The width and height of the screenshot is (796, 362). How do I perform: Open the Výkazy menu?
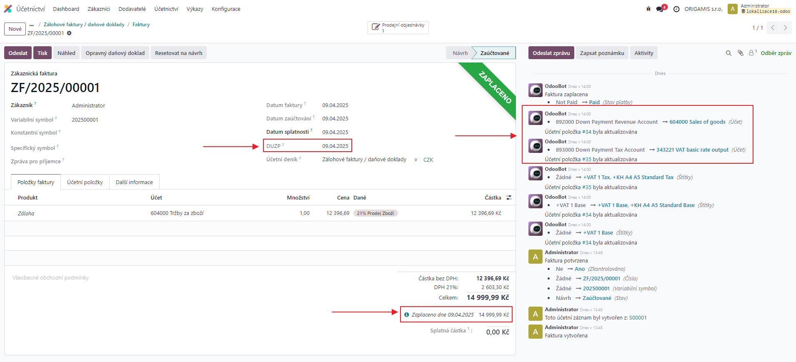(x=195, y=9)
